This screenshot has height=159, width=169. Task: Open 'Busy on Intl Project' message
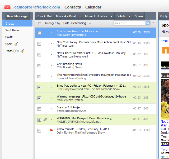pyautogui.click(x=69, y=107)
